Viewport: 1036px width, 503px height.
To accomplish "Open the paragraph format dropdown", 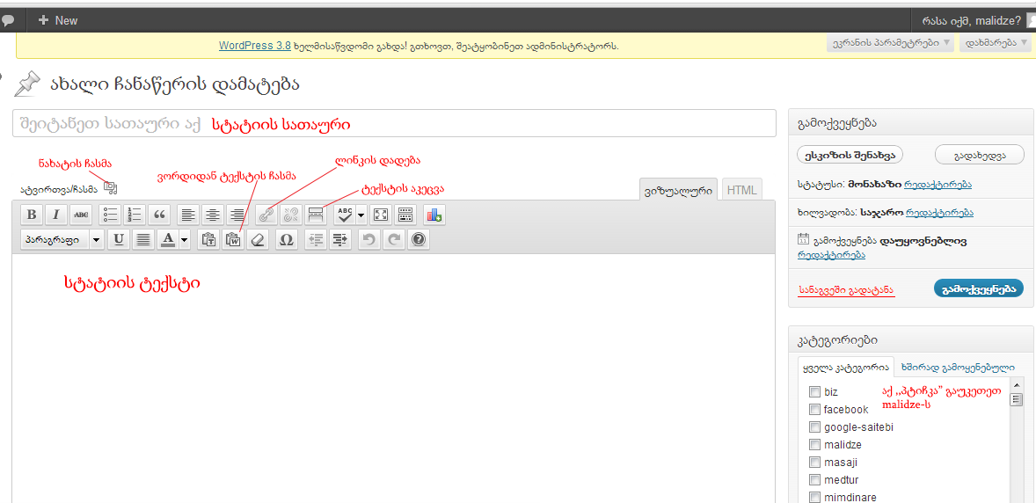I will click(x=62, y=239).
